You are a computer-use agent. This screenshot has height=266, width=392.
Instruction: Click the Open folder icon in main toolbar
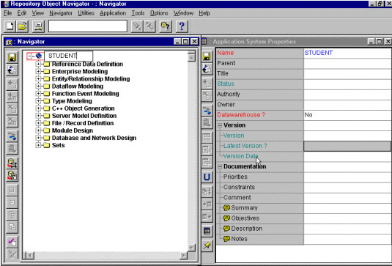(23, 26)
